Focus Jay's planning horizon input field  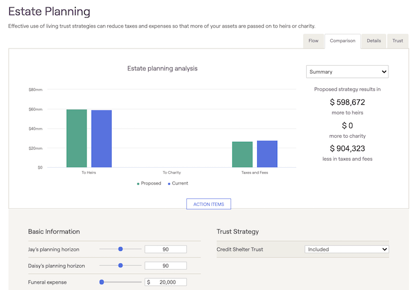point(165,249)
